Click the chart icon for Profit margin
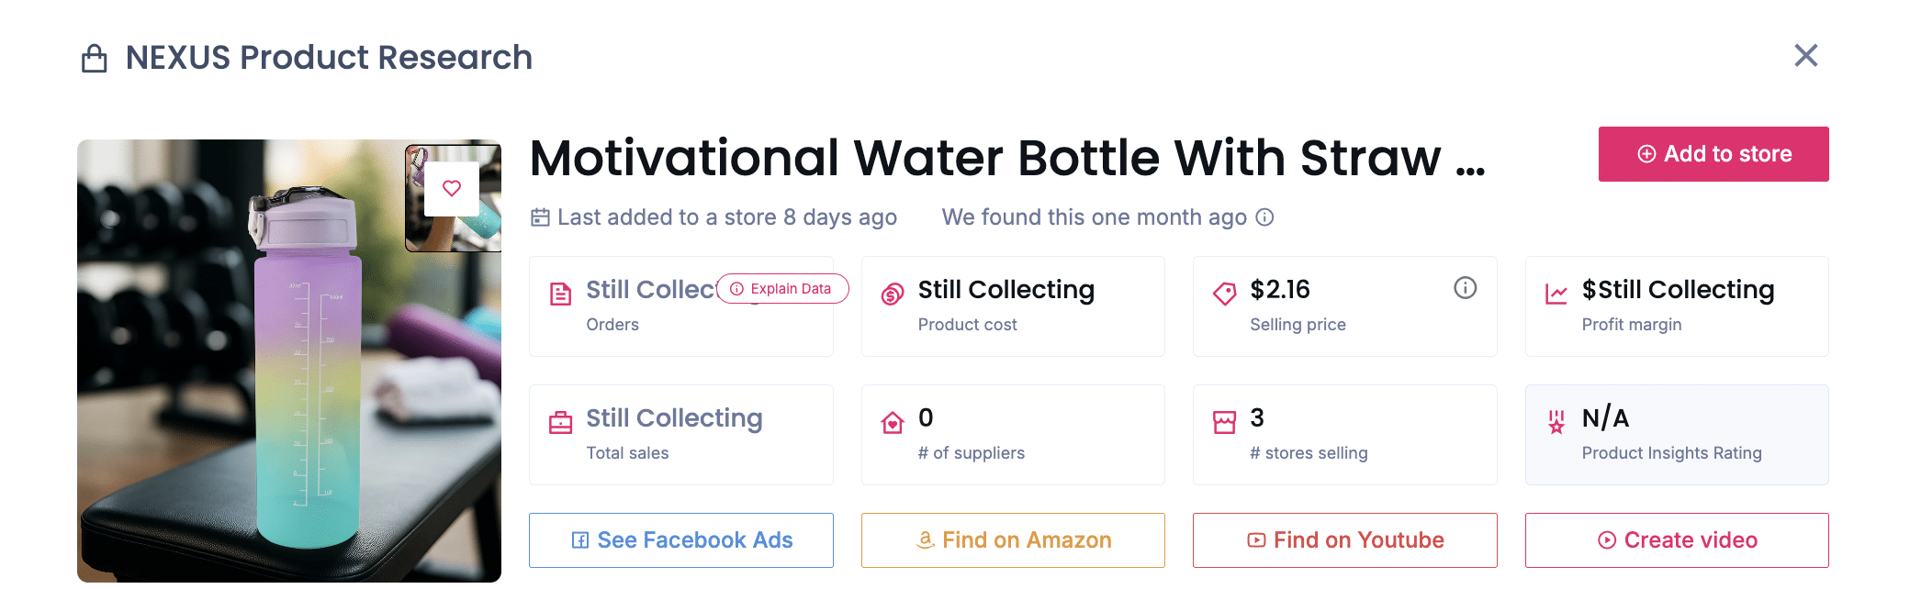The width and height of the screenshot is (1910, 589). coord(1554,291)
